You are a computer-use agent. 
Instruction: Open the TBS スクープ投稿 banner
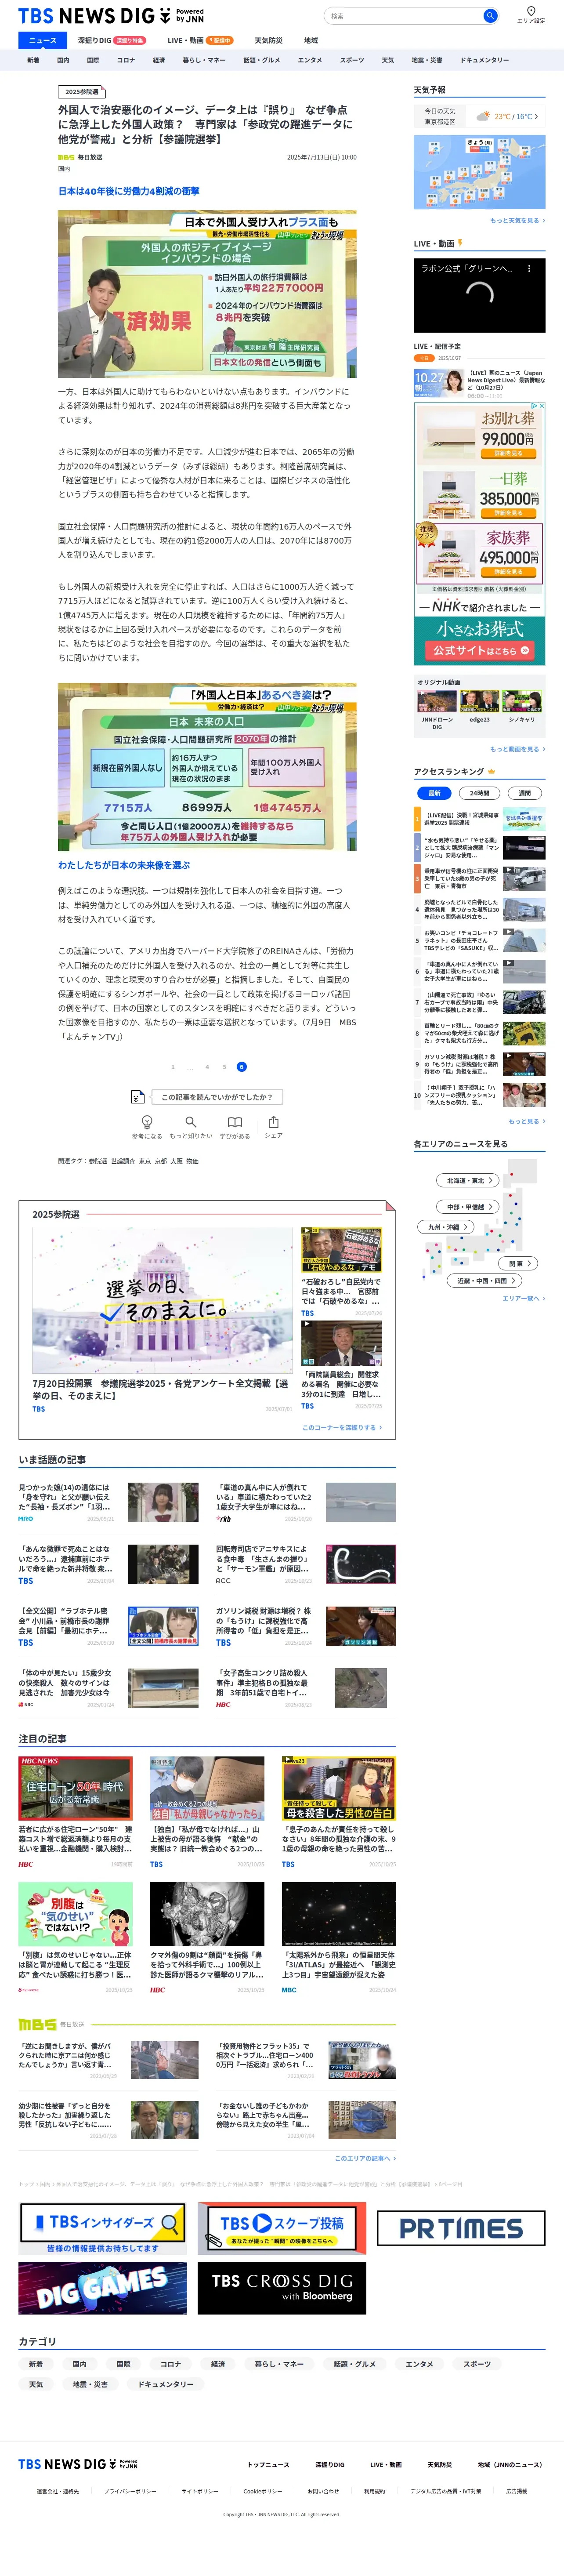coord(281,2227)
